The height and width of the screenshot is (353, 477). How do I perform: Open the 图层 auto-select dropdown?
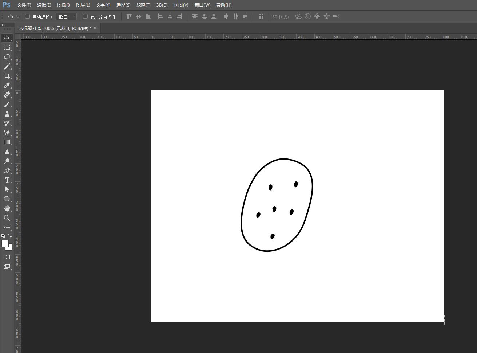click(x=66, y=17)
